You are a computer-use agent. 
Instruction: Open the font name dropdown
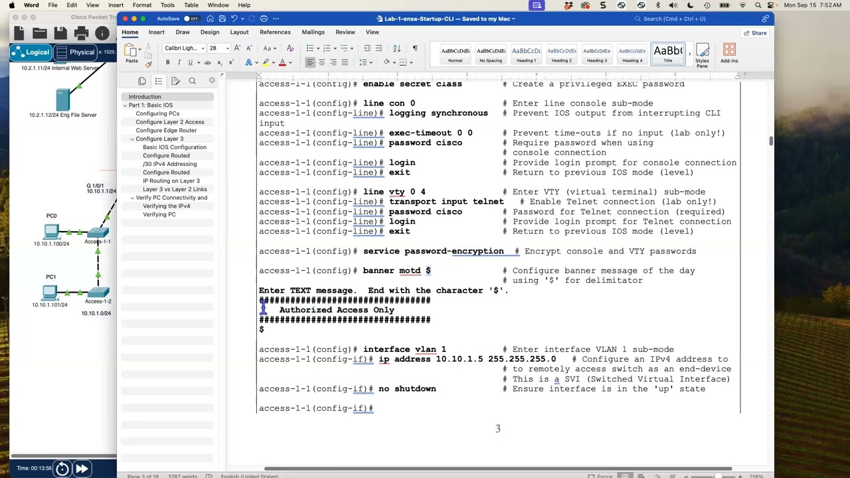coord(203,48)
